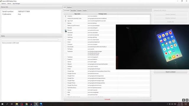Open File Explorer from taskbar
Screen dimensions: 189x106
(17, 104)
